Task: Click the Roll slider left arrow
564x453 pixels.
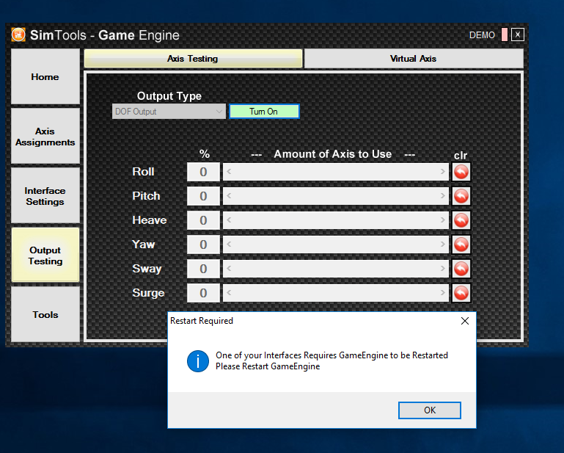Action: point(229,172)
